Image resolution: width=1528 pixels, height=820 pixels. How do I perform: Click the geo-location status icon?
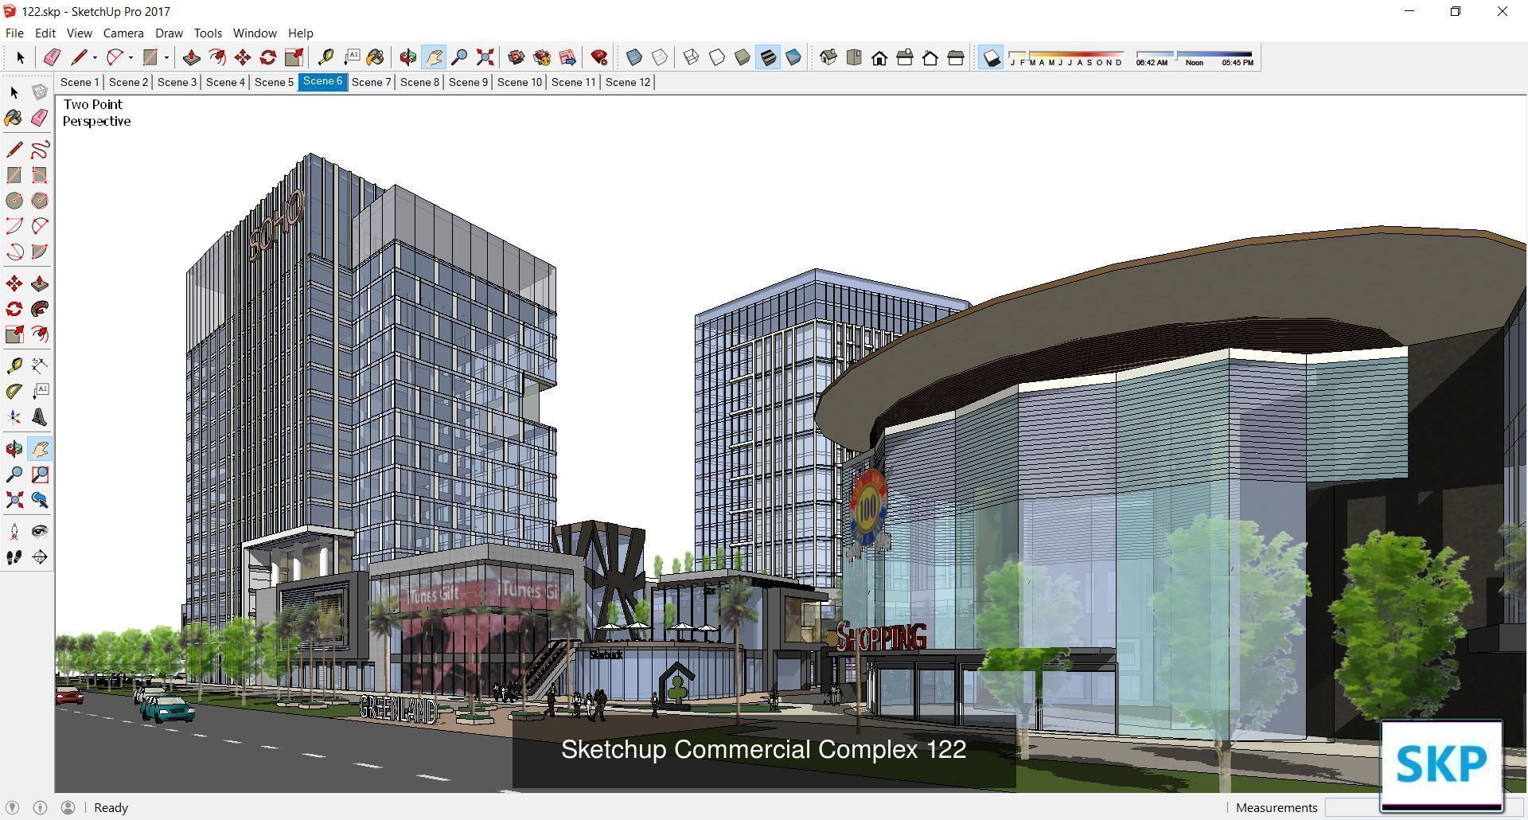(13, 807)
